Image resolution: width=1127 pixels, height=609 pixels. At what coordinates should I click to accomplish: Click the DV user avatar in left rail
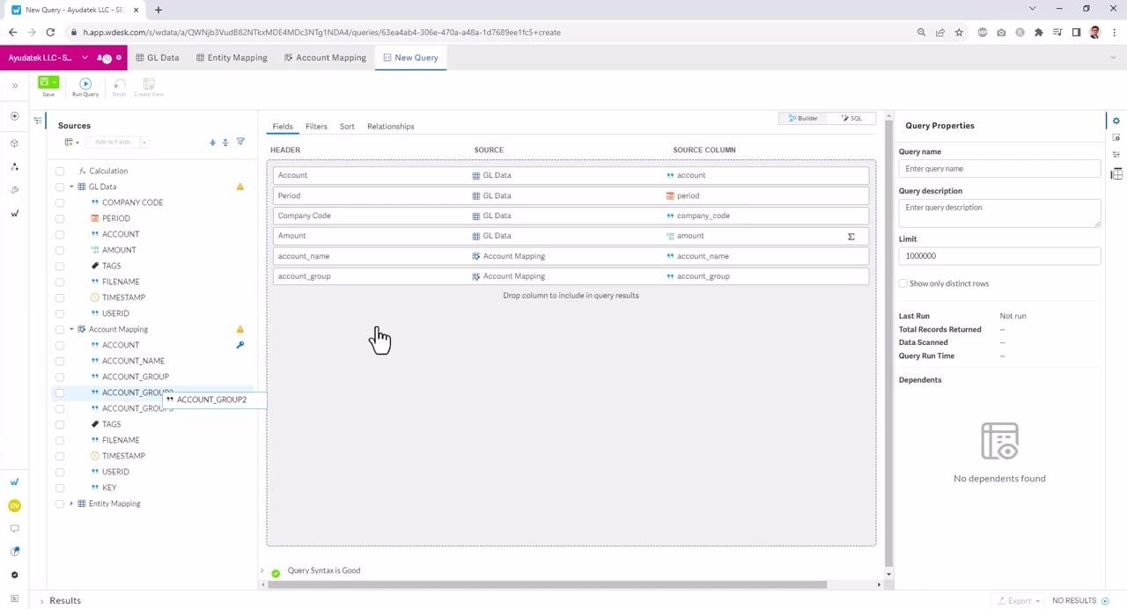click(x=14, y=506)
